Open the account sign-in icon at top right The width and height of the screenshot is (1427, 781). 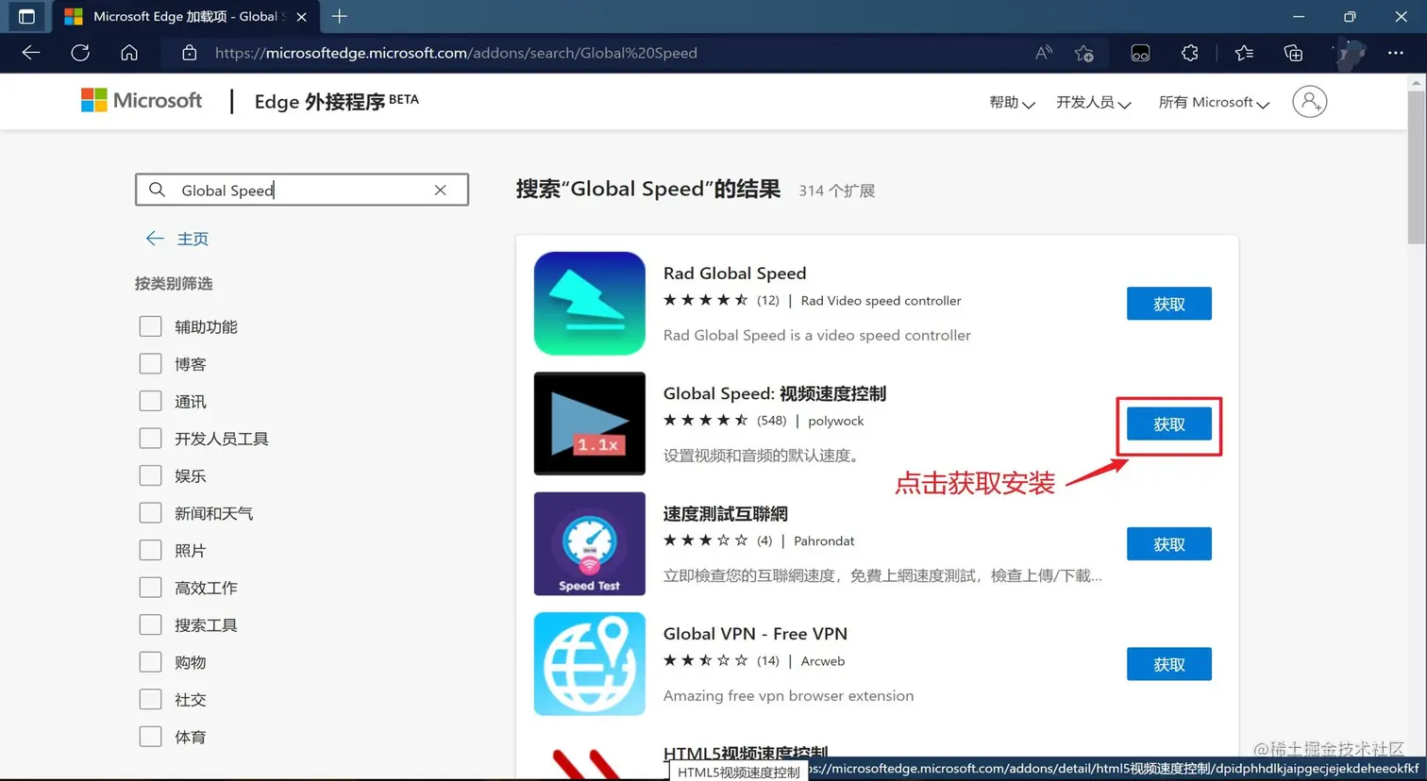[x=1310, y=101]
